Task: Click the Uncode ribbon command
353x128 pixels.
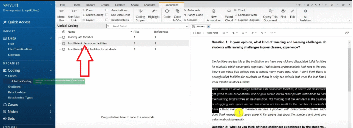Action: pyautogui.click(x=190, y=20)
